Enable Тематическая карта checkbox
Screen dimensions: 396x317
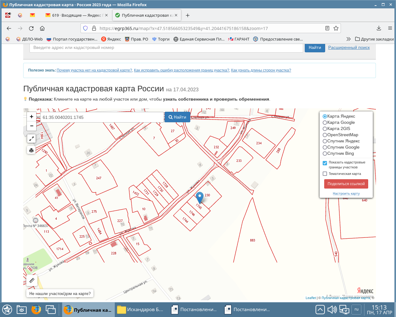(x=325, y=174)
